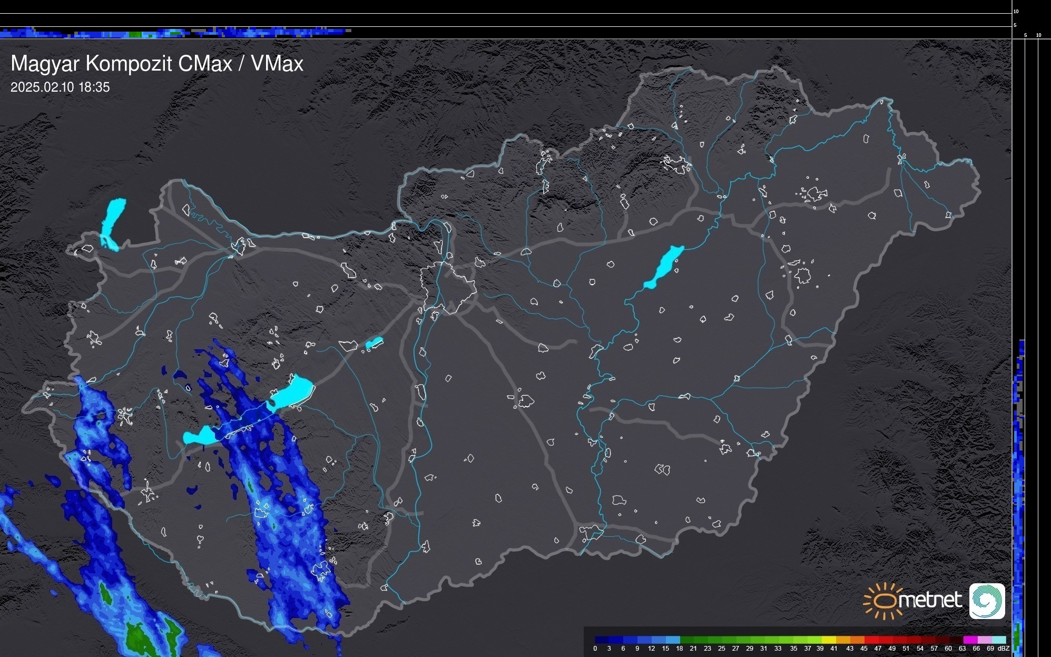Select the light cyan 69 dBZ swatch

(x=998, y=640)
